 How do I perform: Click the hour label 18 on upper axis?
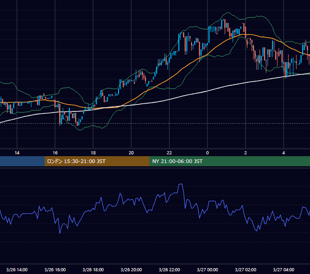[93, 153]
